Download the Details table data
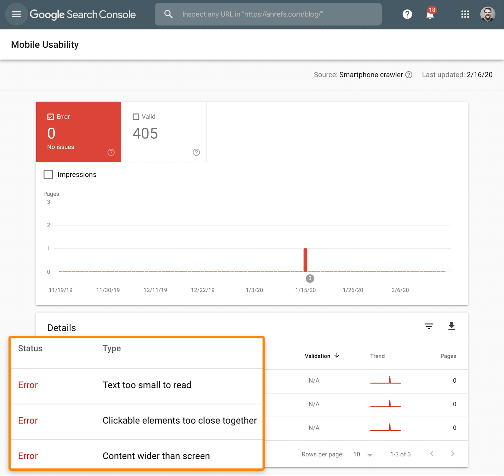The height and width of the screenshot is (476, 504). coord(451,326)
